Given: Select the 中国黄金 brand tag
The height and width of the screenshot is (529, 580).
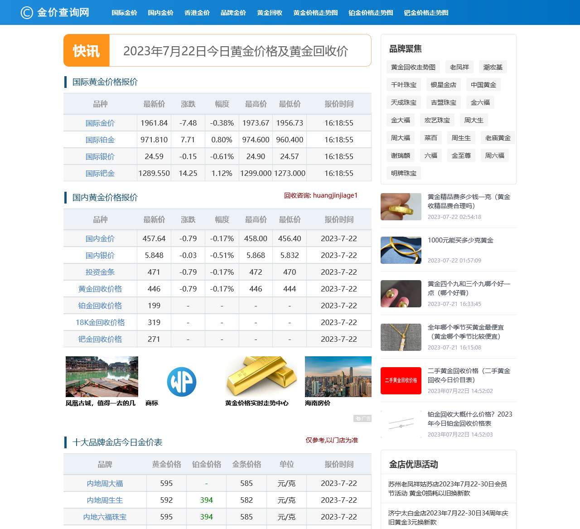Looking at the screenshot, I should tap(483, 85).
